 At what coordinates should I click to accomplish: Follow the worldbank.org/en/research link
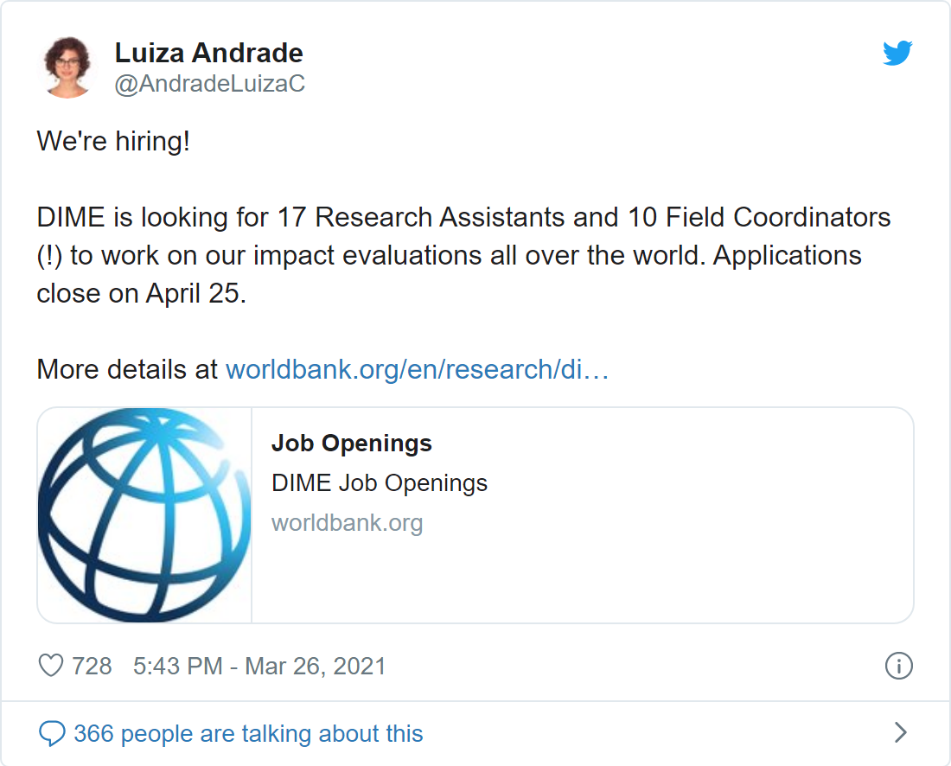point(417,370)
